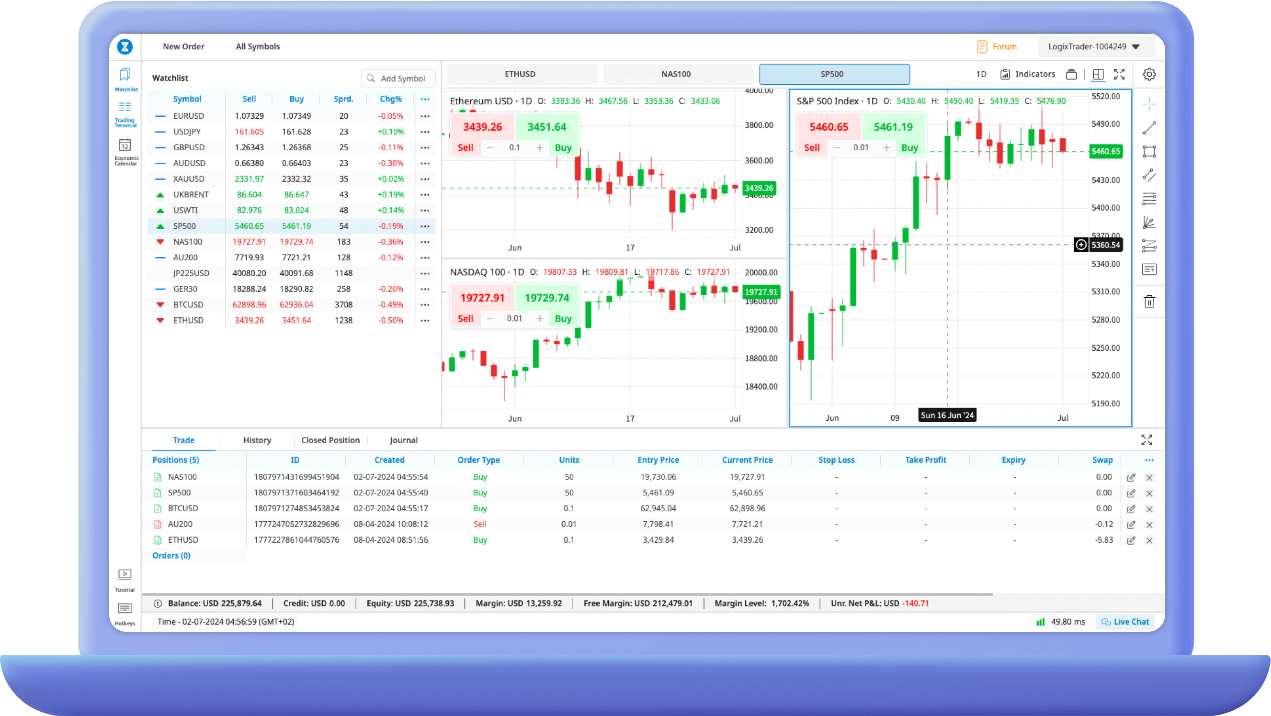Image resolution: width=1271 pixels, height=716 pixels.
Task: Toggle the chart layout grid icon
Action: pyautogui.click(x=1098, y=75)
